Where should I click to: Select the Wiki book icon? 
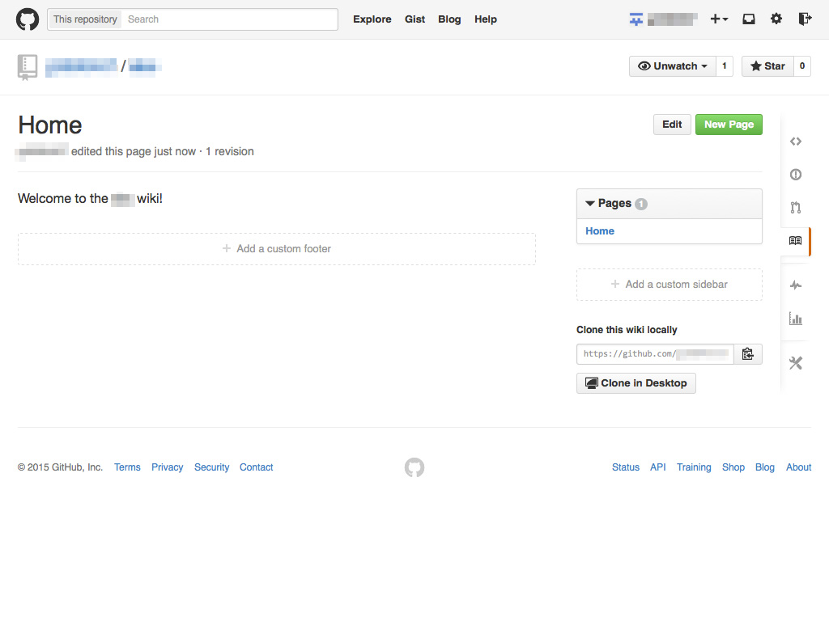click(794, 241)
